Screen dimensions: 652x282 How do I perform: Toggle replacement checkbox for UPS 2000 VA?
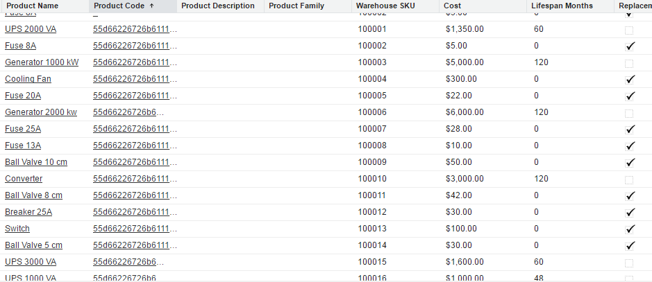(x=629, y=30)
